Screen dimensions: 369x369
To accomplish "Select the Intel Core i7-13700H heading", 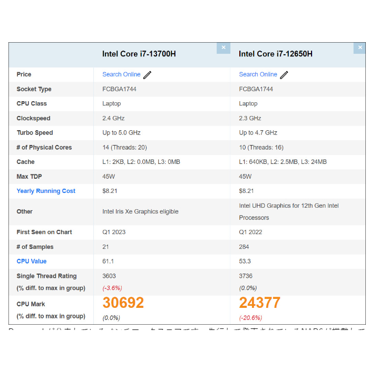I will click(139, 54).
